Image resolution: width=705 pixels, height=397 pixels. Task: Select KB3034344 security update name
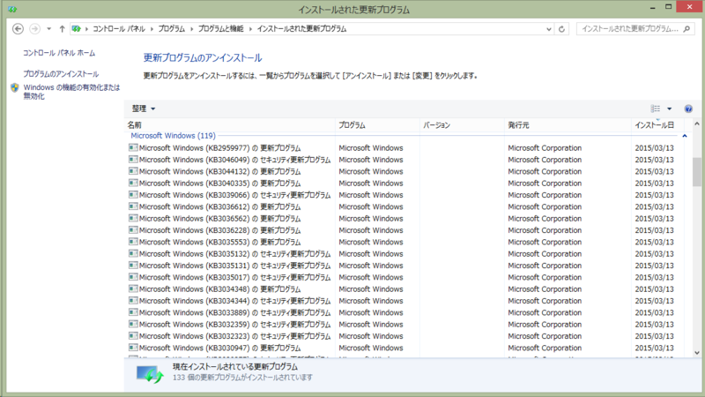[234, 301]
